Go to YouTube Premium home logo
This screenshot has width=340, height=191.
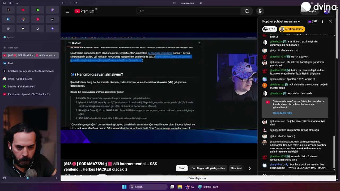[x=84, y=11]
